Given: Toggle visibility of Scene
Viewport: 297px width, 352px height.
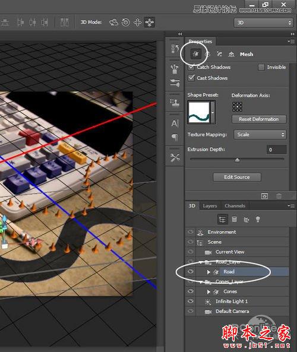Looking at the screenshot, I should point(191,242).
